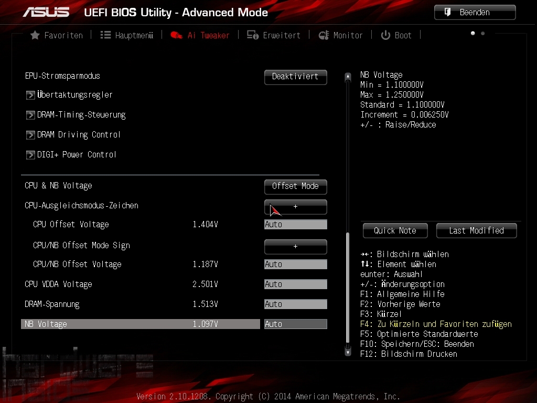Viewport: 537px width, 403px height.
Task: Click the Beenden button
Action: pos(475,13)
